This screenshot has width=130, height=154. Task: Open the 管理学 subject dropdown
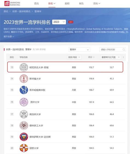point(79,50)
